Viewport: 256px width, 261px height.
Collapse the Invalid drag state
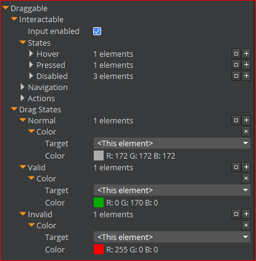(x=23, y=214)
